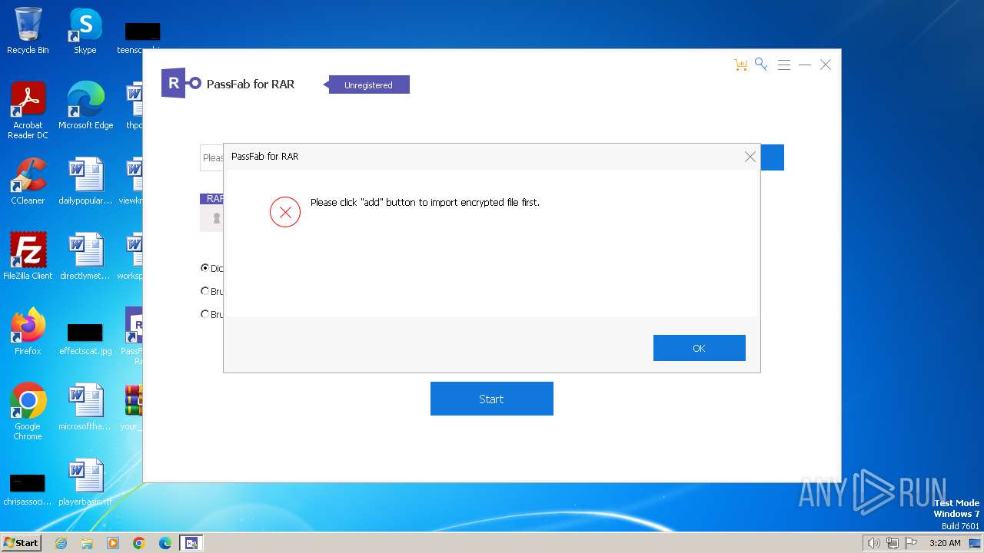The width and height of the screenshot is (984, 553).
Task: Select the third Brute-force radio option
Action: tap(204, 314)
